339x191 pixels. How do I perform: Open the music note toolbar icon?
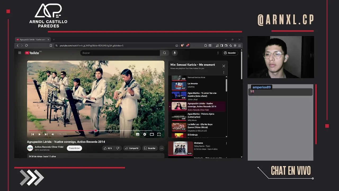tap(217, 46)
